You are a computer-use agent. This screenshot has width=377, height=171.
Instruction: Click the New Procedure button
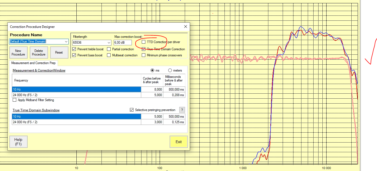click(18, 52)
